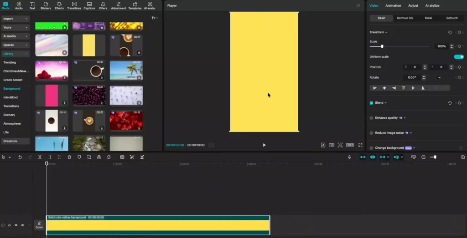Screen dimensions: 467x238
Task: Open the Captions panel
Action: point(89,5)
